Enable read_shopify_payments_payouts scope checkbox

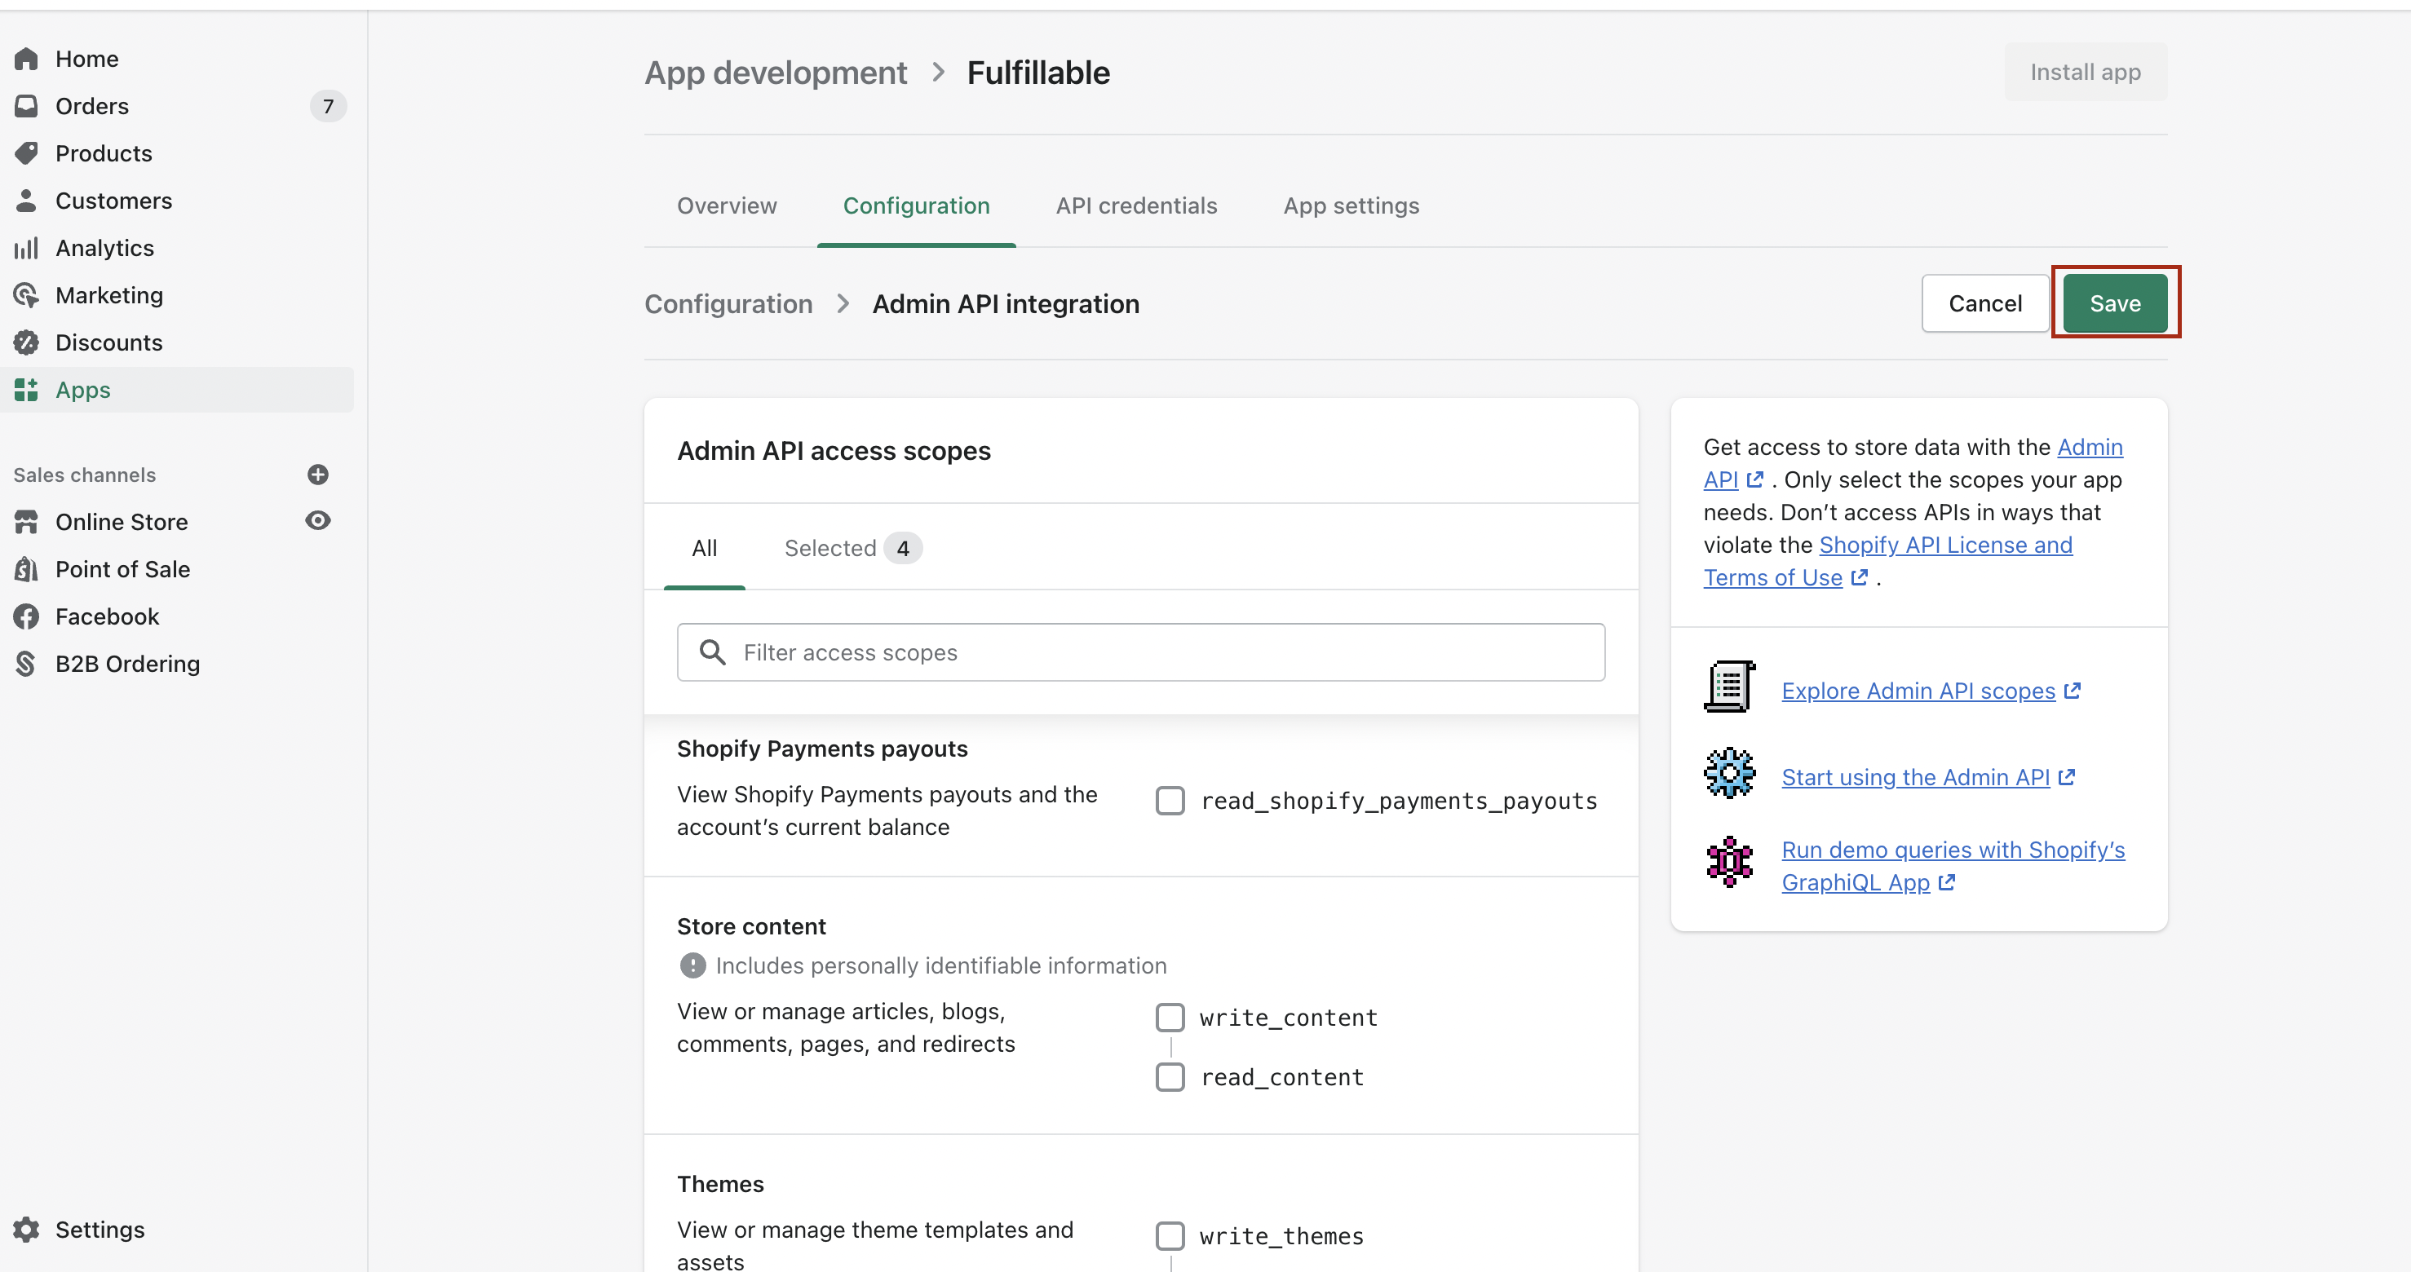(1170, 800)
